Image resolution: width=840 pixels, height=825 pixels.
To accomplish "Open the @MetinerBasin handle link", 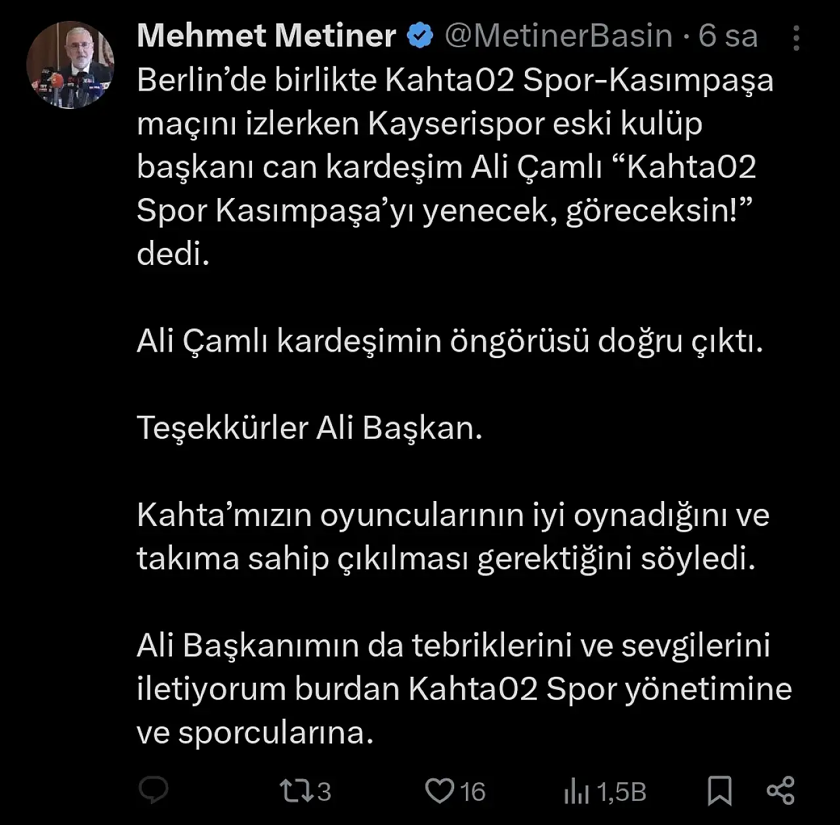I will coord(558,36).
